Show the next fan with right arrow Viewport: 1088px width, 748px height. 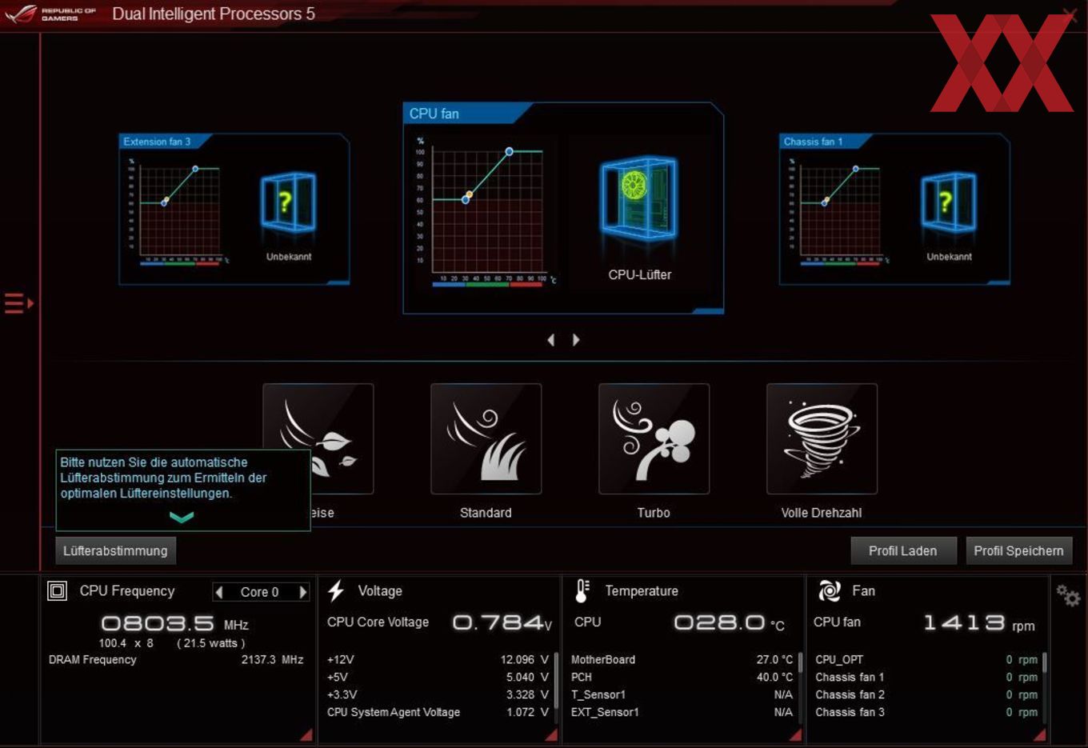[576, 340]
